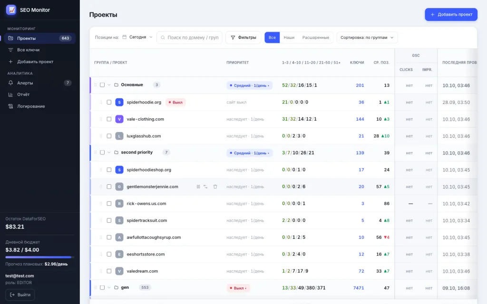The width and height of the screenshot is (487, 304).
Task: Click the pause icon for gentlemonsterjennie.com
Action: pos(198,187)
